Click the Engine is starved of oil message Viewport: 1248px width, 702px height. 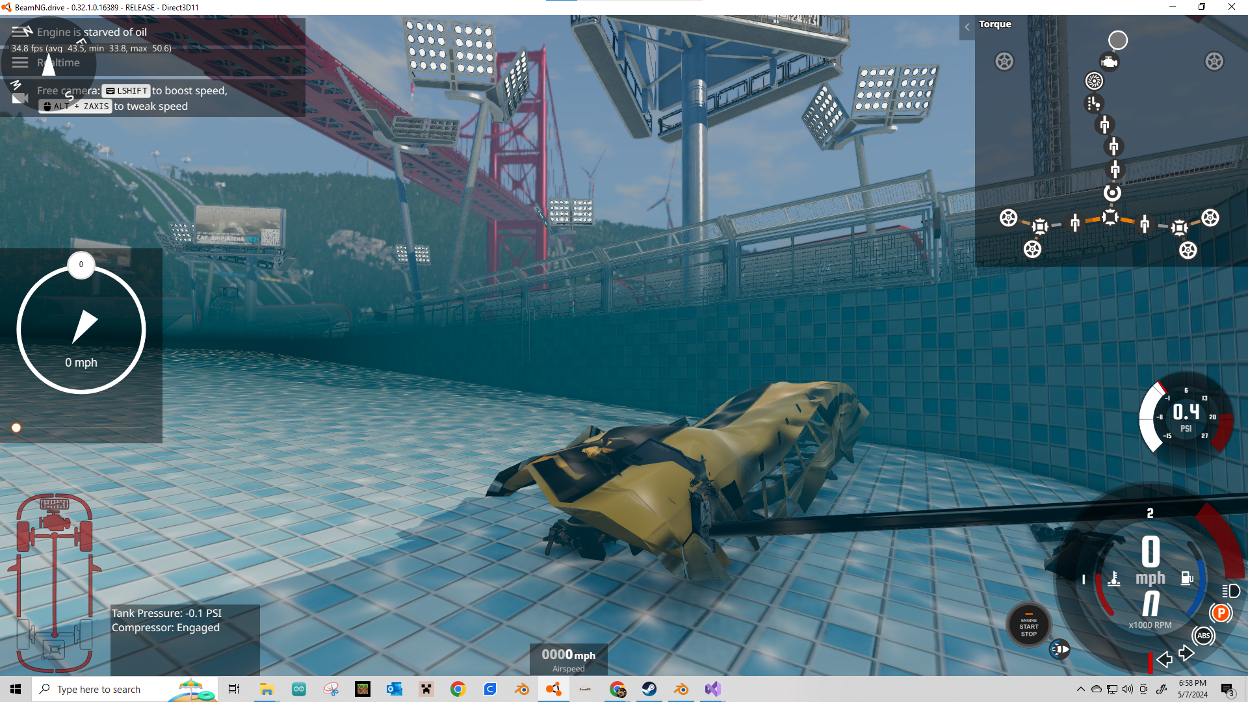pos(92,32)
